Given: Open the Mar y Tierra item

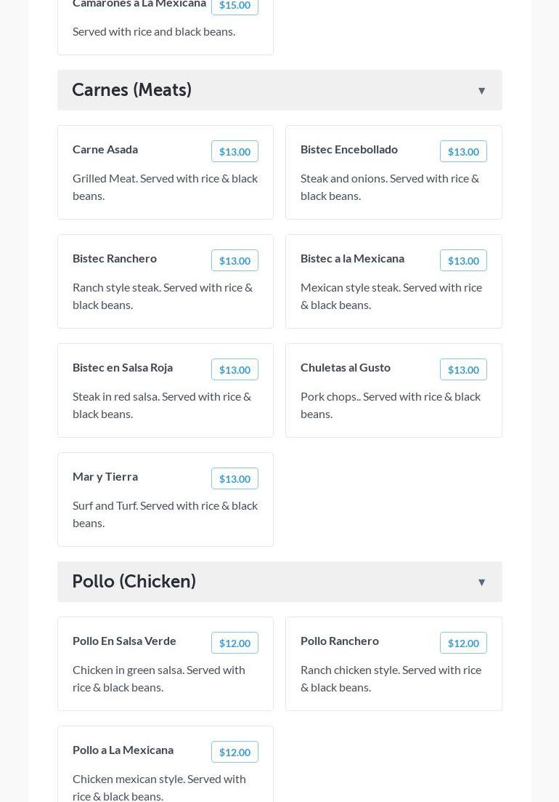Looking at the screenshot, I should click(x=105, y=476).
